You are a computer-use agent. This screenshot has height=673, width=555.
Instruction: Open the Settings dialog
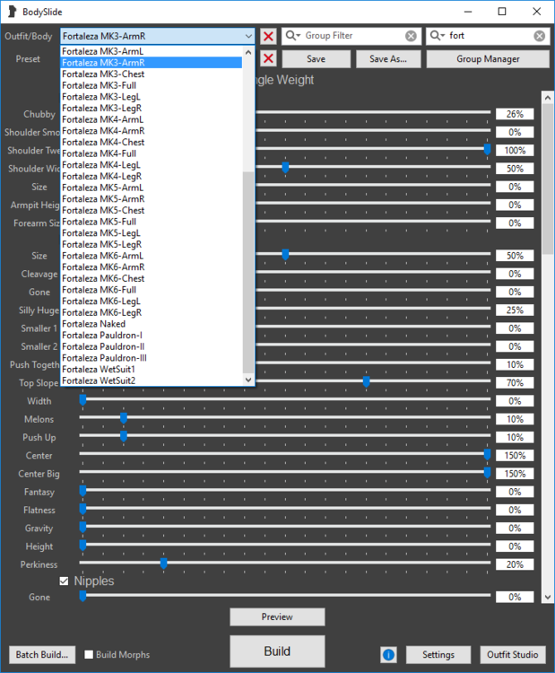tap(438, 654)
